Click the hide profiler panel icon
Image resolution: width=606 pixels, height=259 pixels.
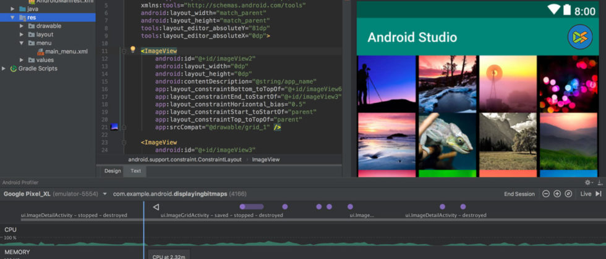[599, 183]
